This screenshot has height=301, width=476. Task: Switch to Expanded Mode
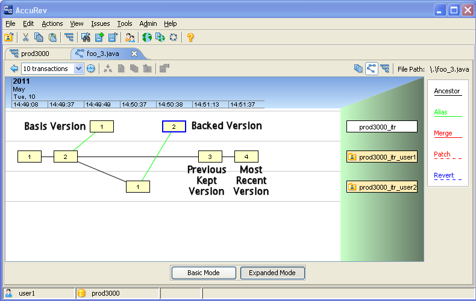click(272, 273)
